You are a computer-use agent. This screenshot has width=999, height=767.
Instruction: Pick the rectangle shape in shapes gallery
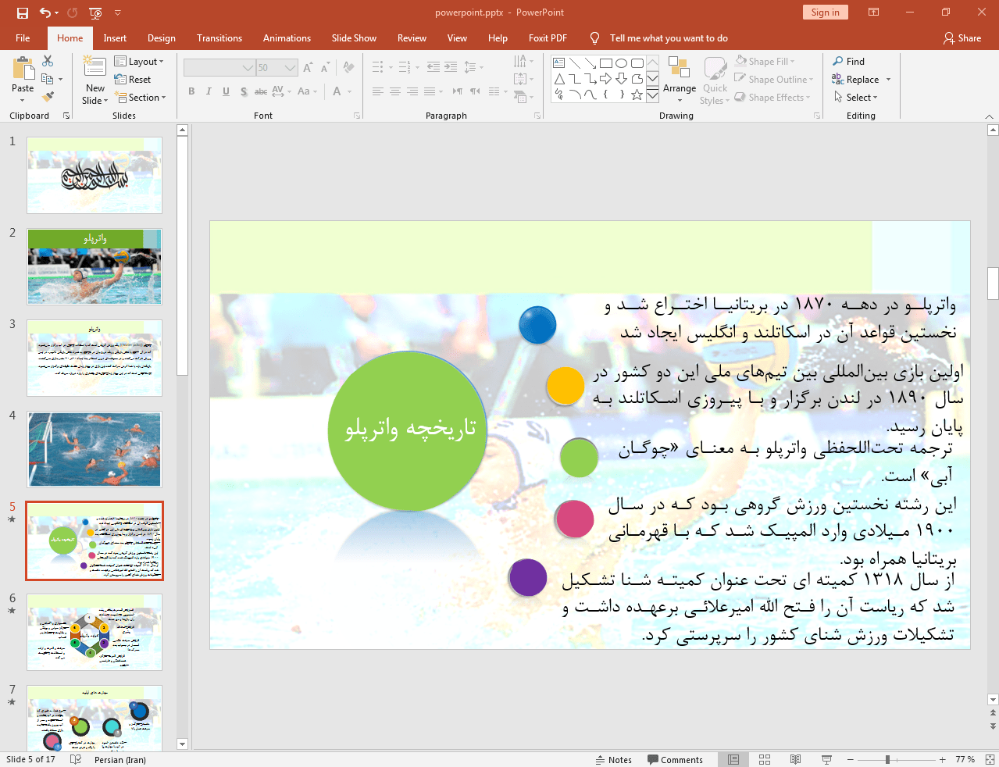pos(605,63)
